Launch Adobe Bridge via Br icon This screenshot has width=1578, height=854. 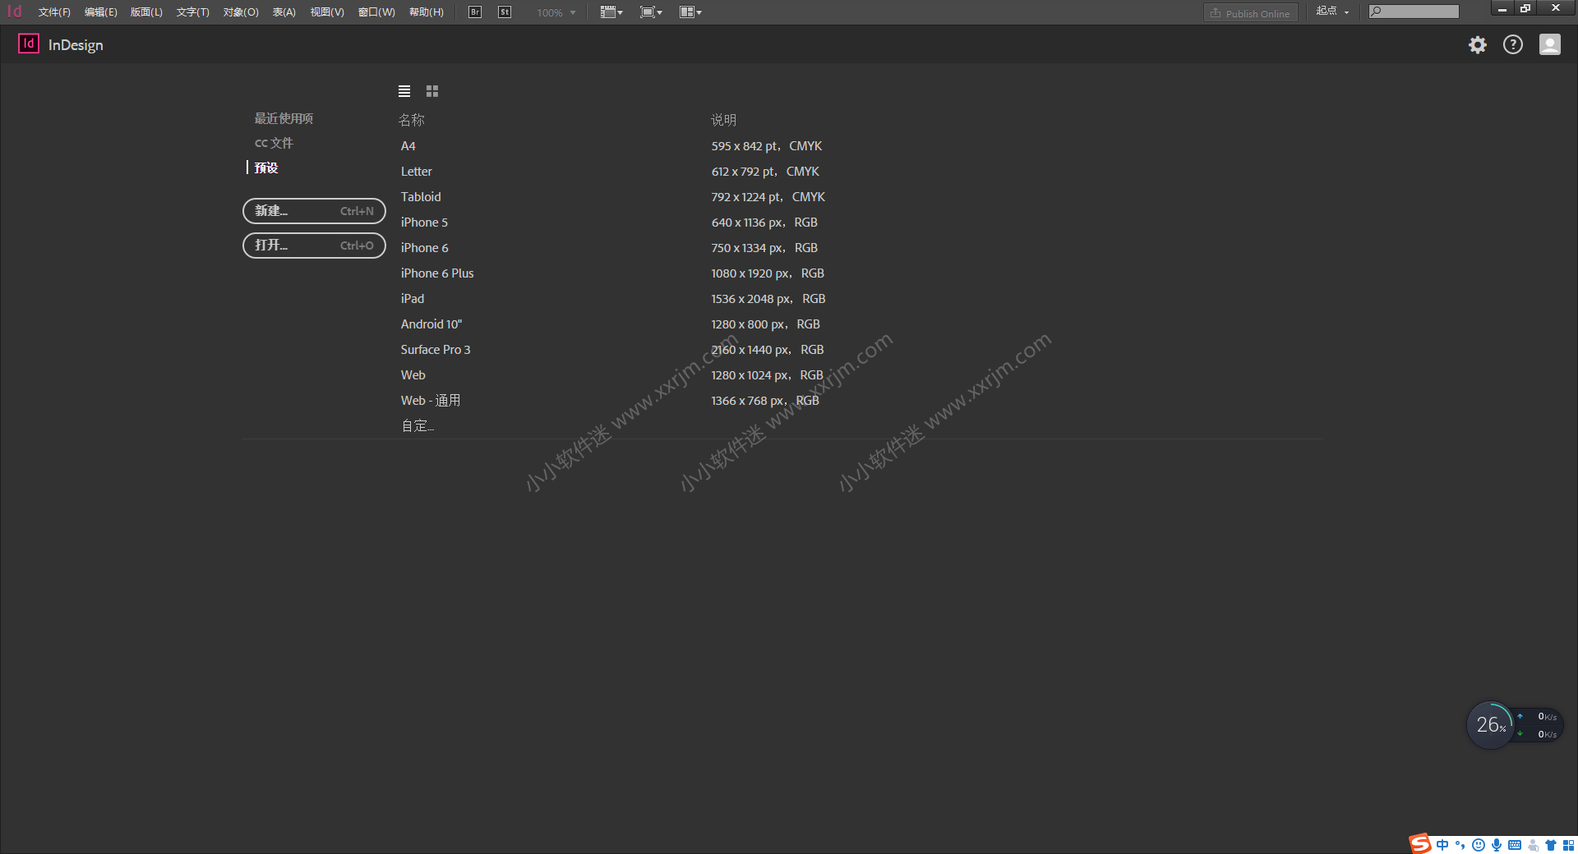pos(475,12)
